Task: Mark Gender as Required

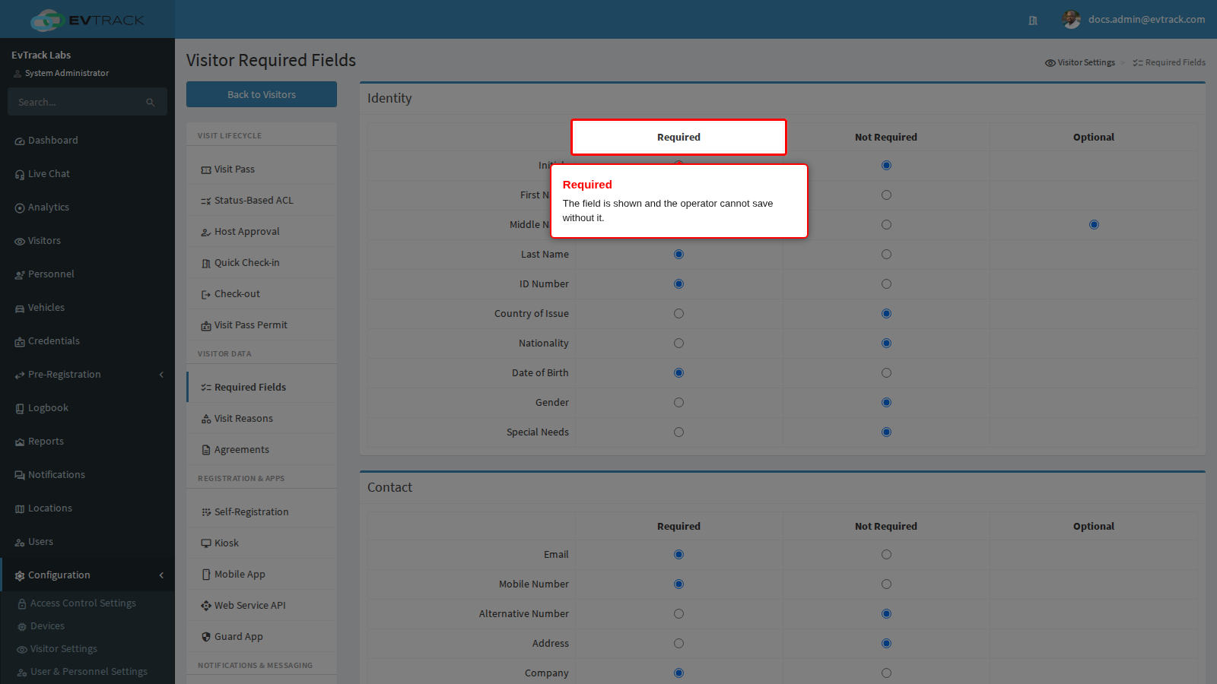Action: [678, 403]
